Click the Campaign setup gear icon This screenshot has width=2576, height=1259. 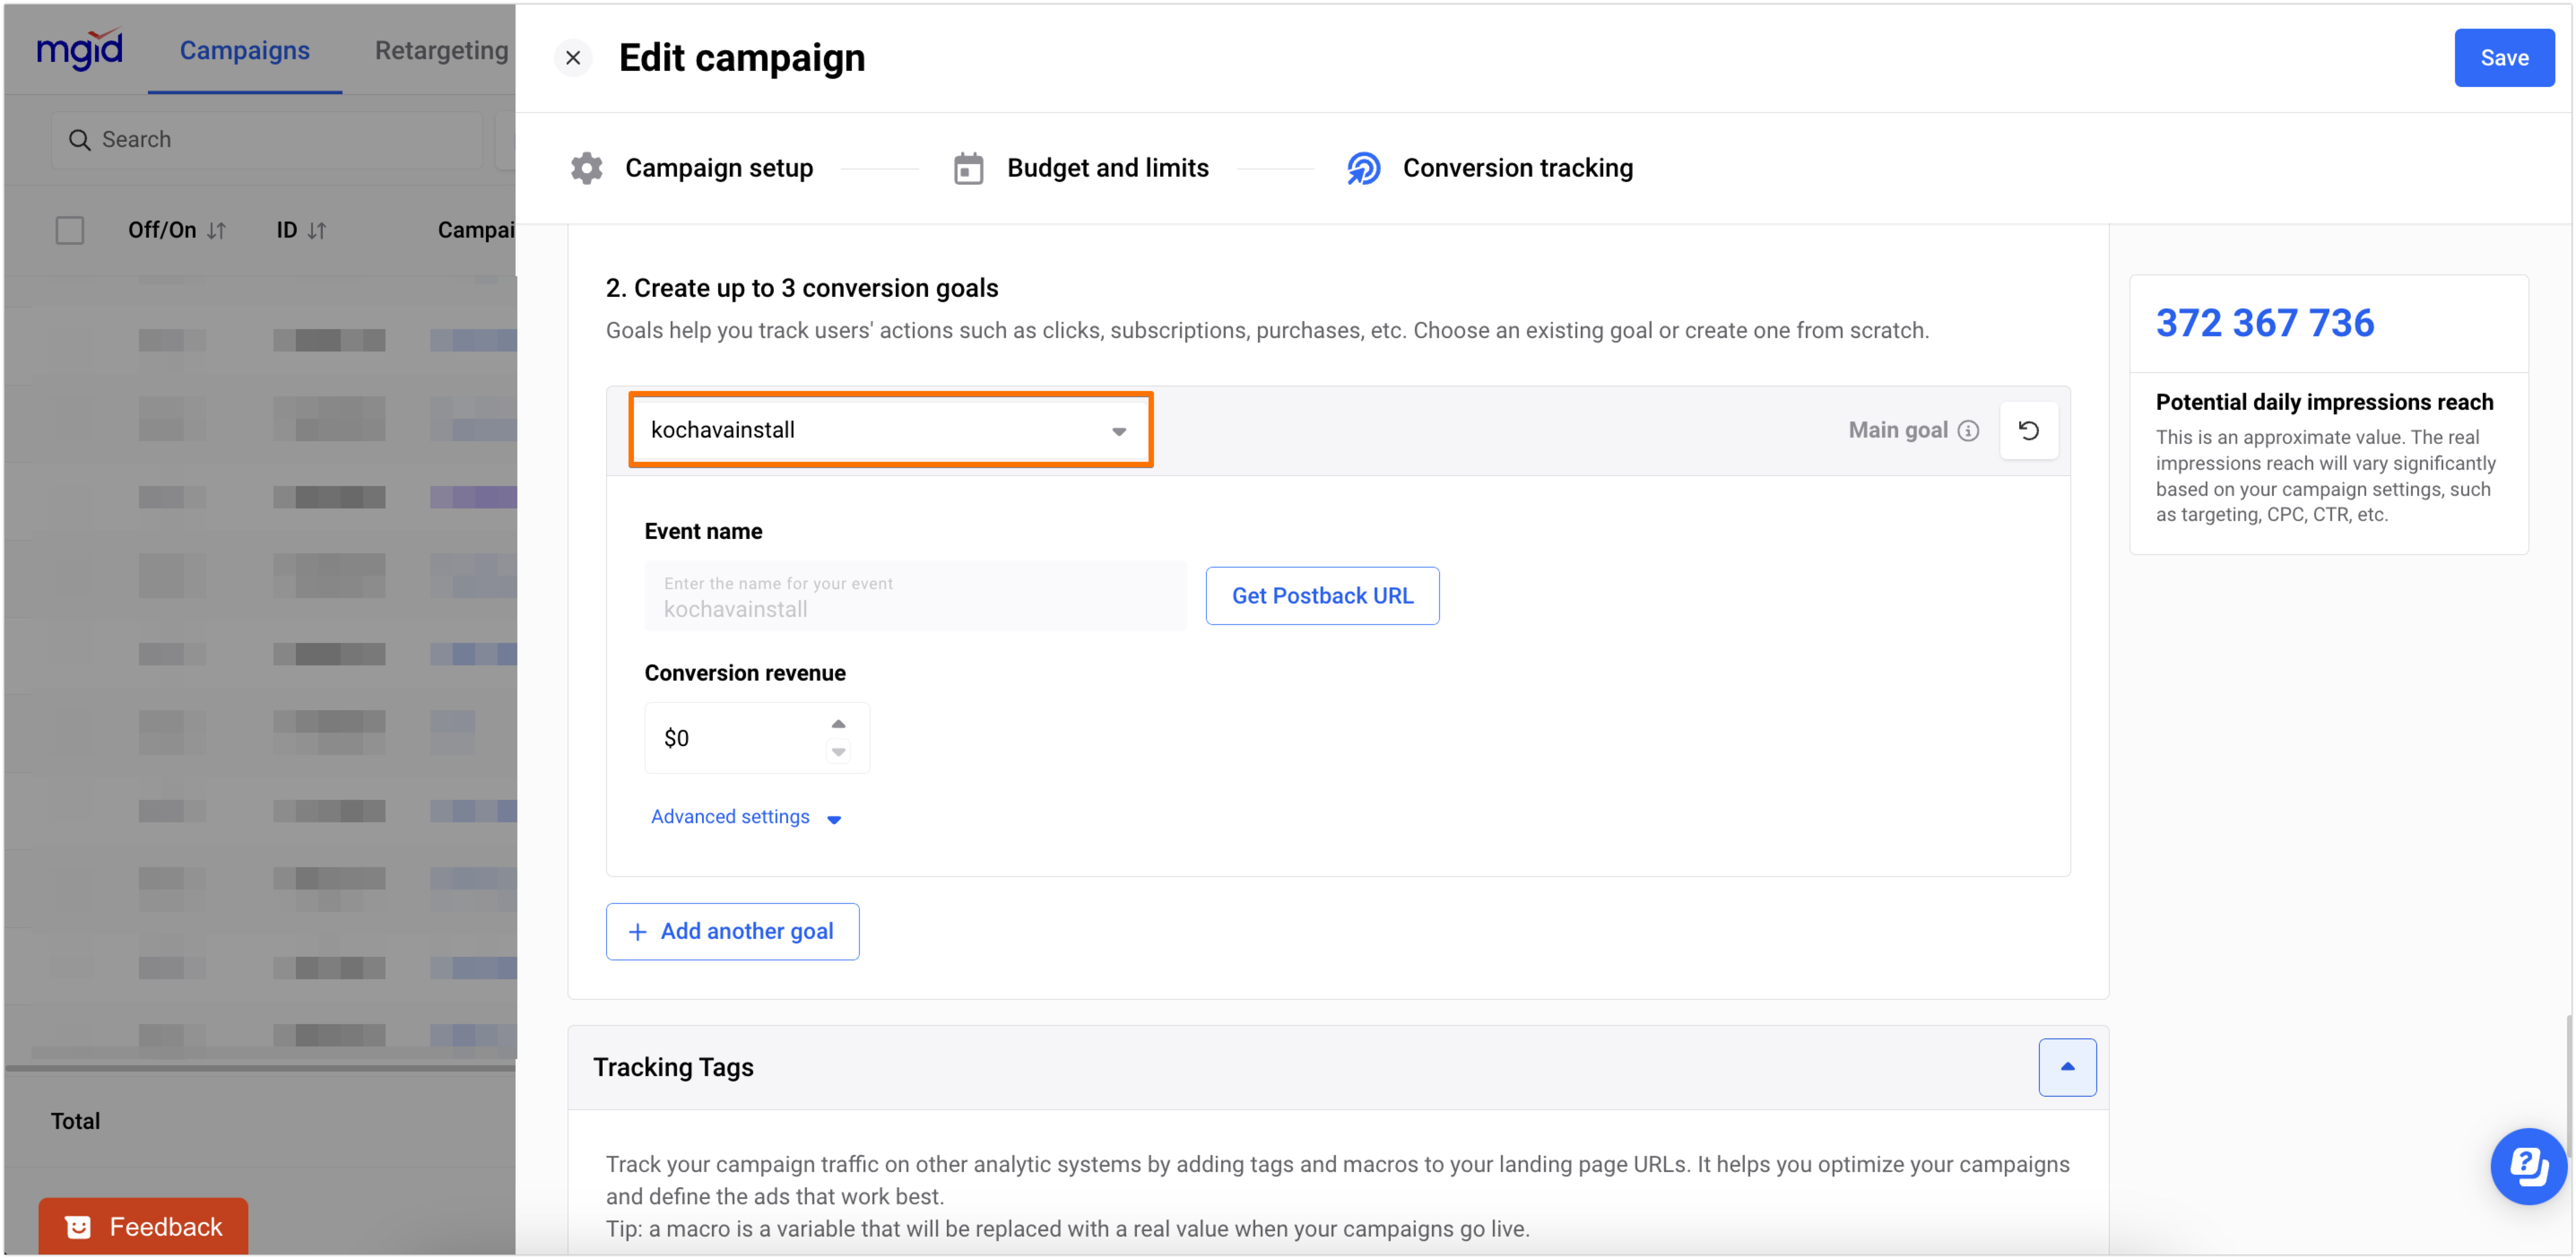coord(587,168)
